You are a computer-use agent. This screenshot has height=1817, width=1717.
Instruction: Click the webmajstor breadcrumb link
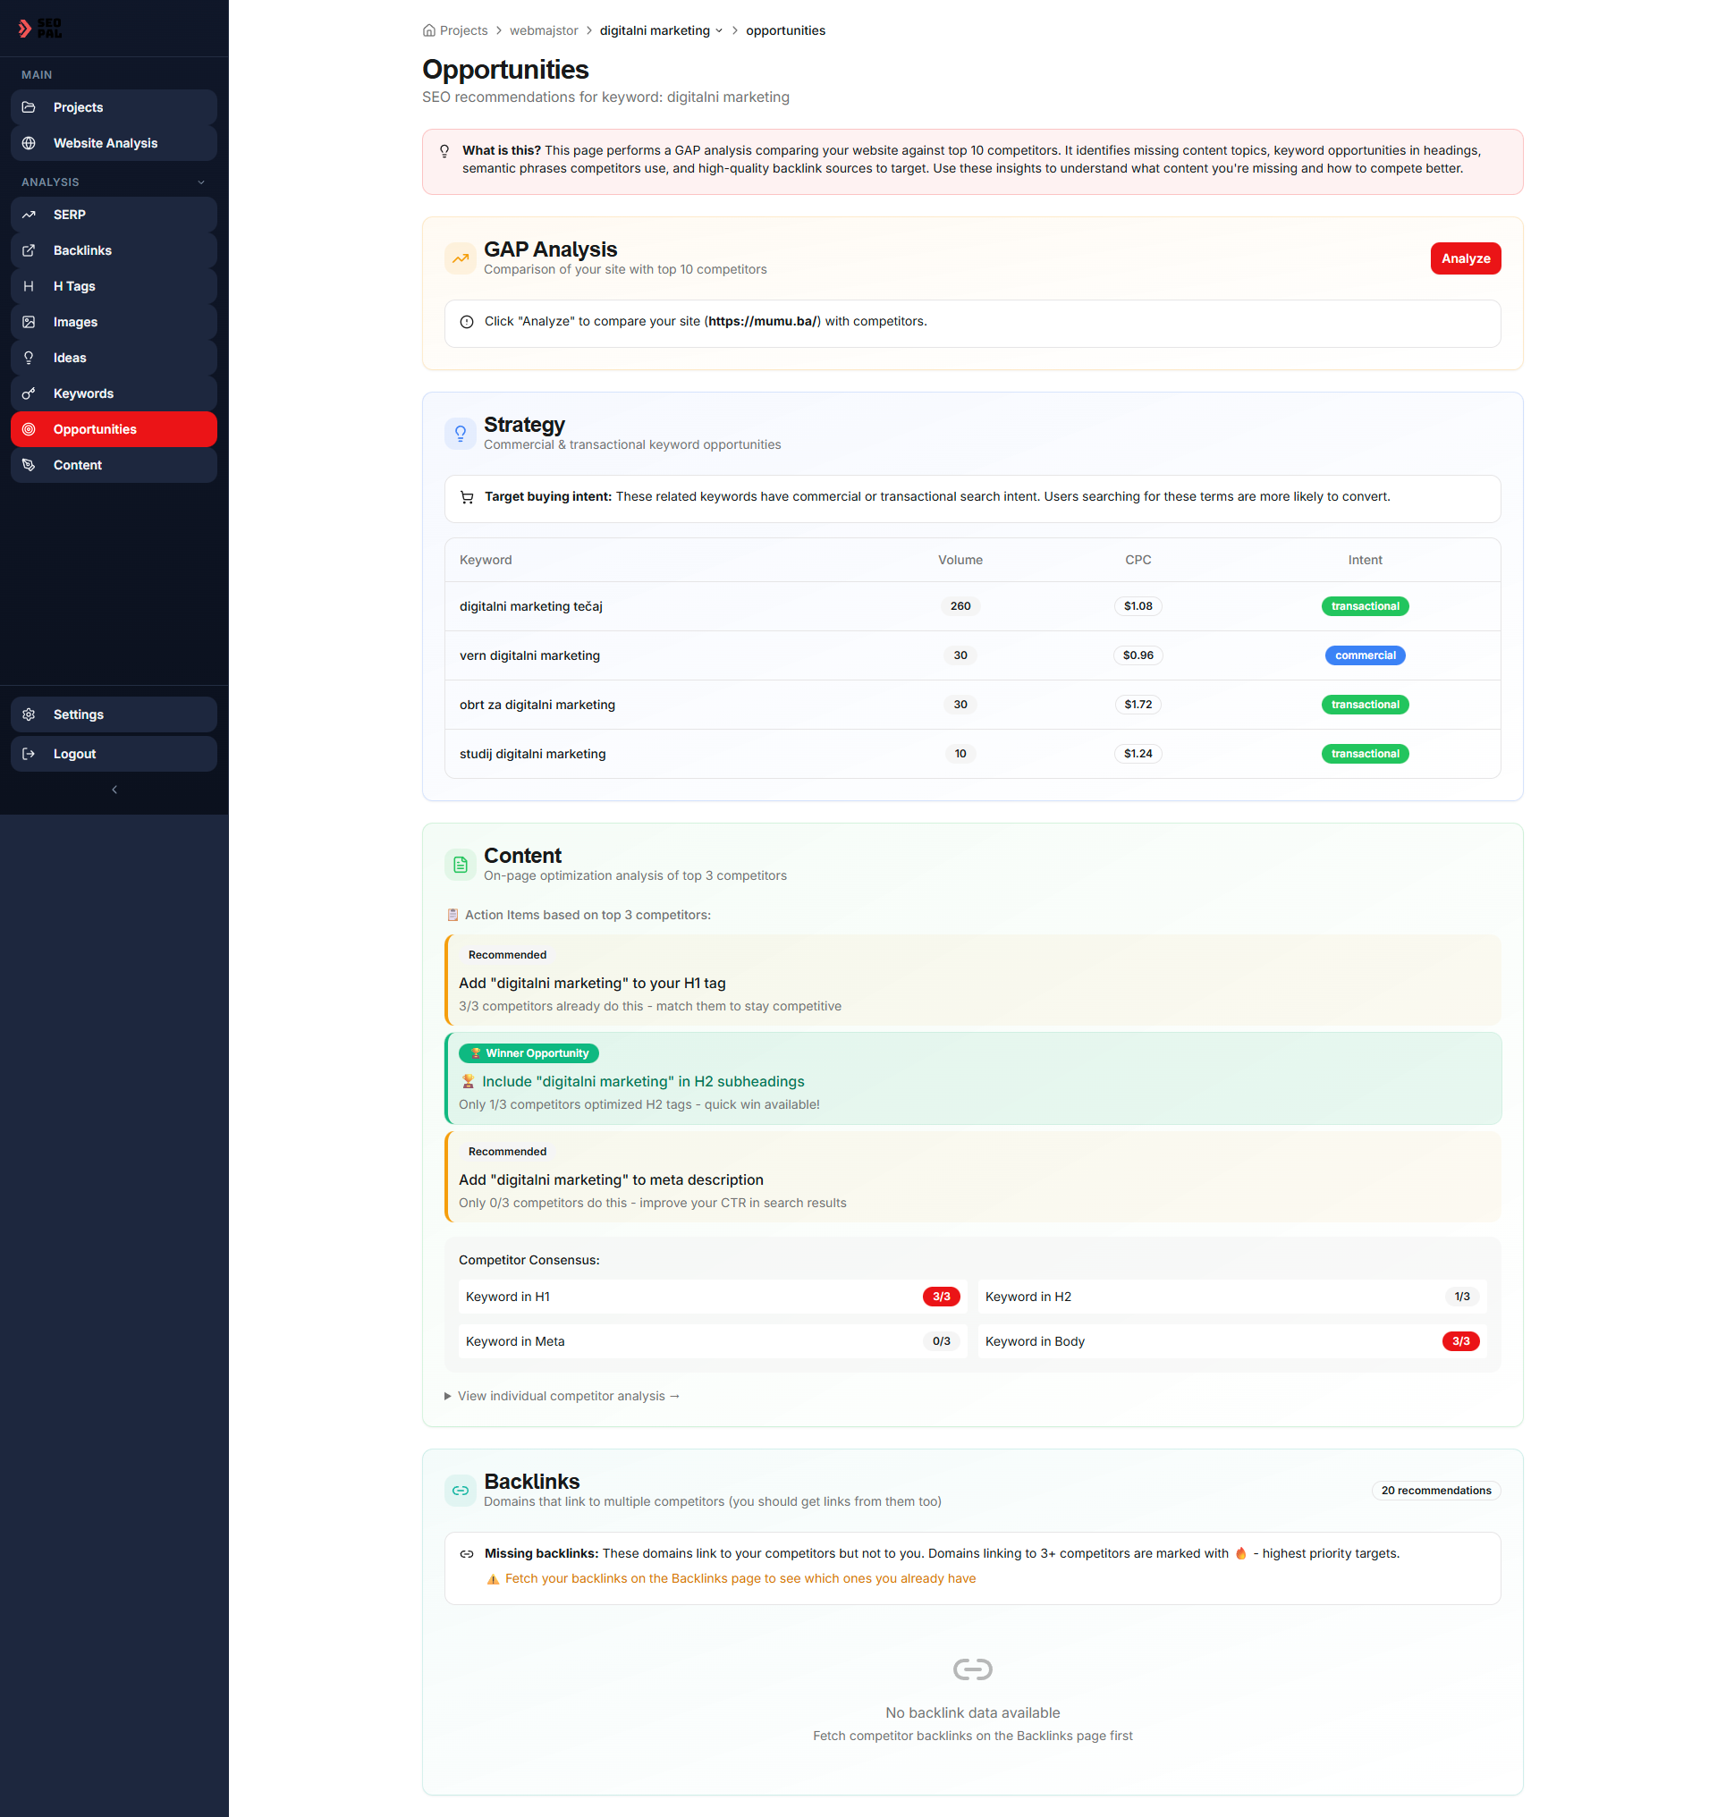point(543,30)
